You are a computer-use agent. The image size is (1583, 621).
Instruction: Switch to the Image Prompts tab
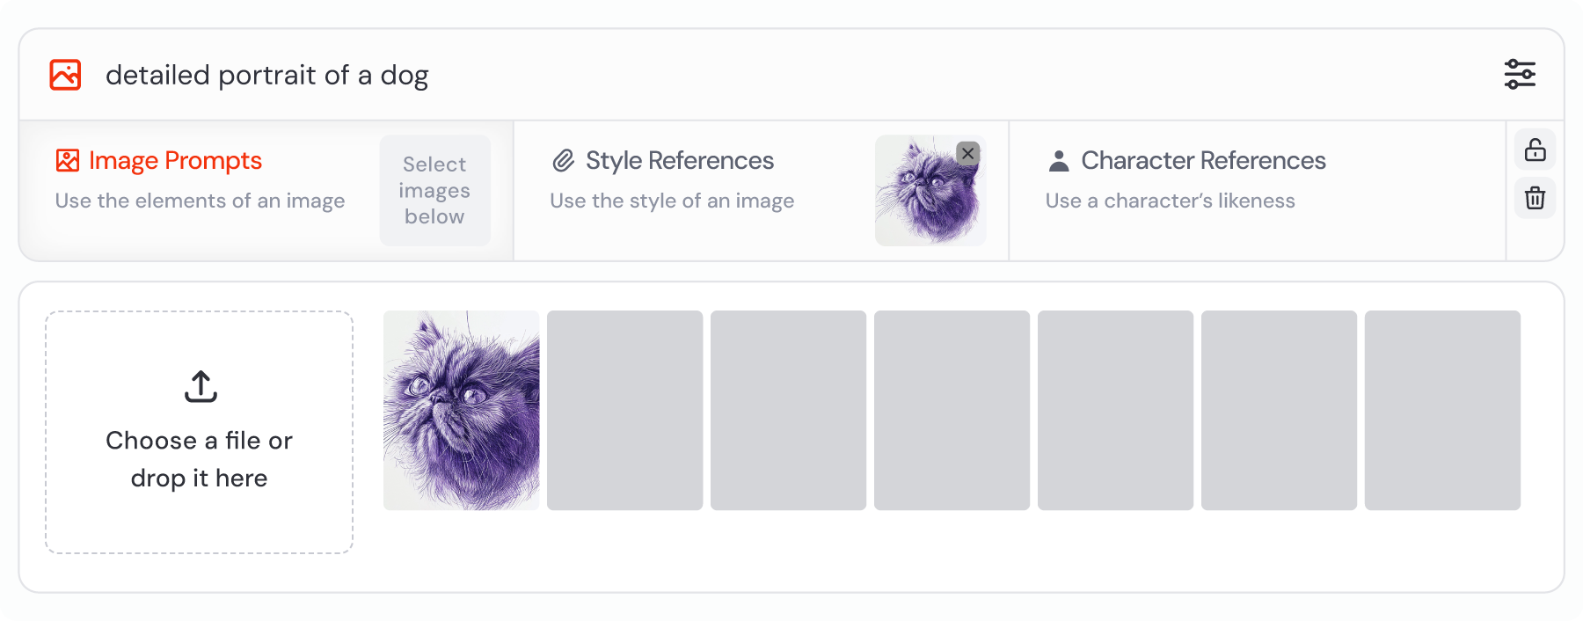tap(266, 191)
